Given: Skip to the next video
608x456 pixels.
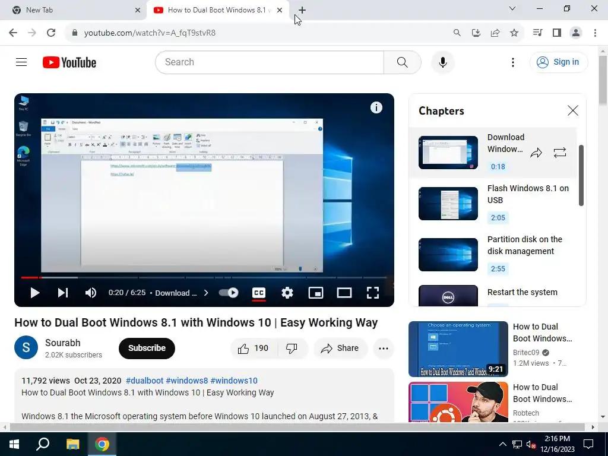Looking at the screenshot, I should (x=63, y=293).
